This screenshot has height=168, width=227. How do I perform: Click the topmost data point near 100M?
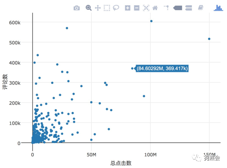pyautogui.click(x=151, y=21)
